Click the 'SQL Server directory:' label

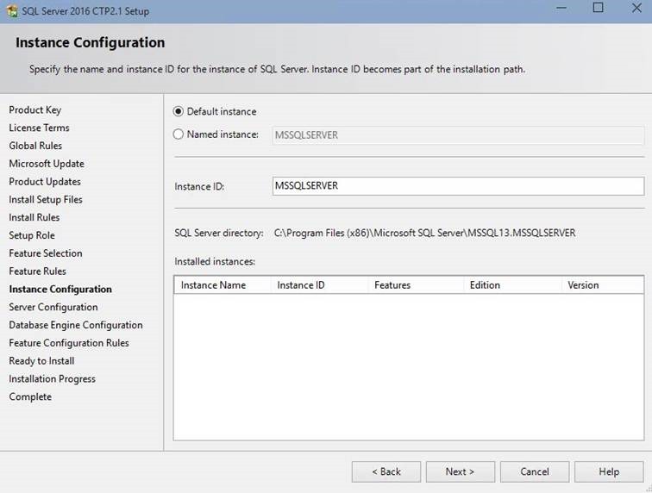pos(219,234)
